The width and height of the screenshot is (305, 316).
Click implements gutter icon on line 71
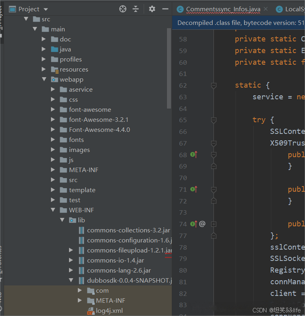[x=194, y=189]
